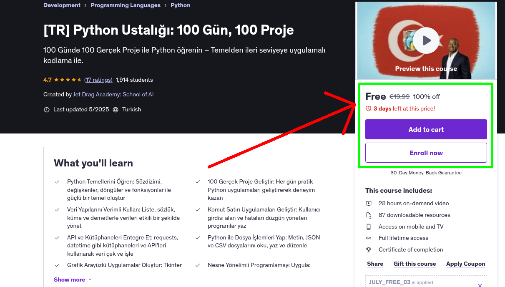The height and width of the screenshot is (287, 505).
Task: Click the downloadable resources icon
Action: (x=369, y=215)
